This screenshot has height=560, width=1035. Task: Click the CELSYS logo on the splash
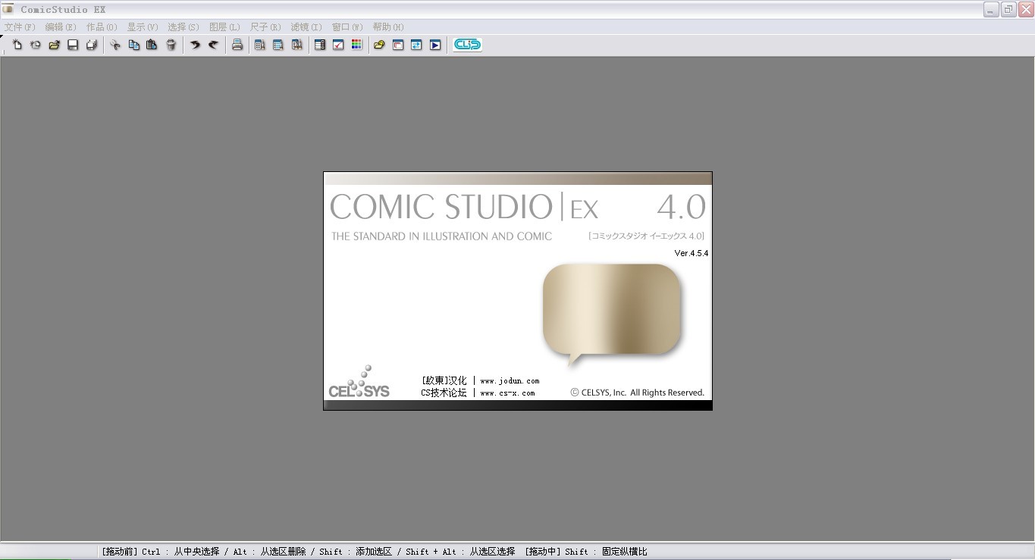359,382
